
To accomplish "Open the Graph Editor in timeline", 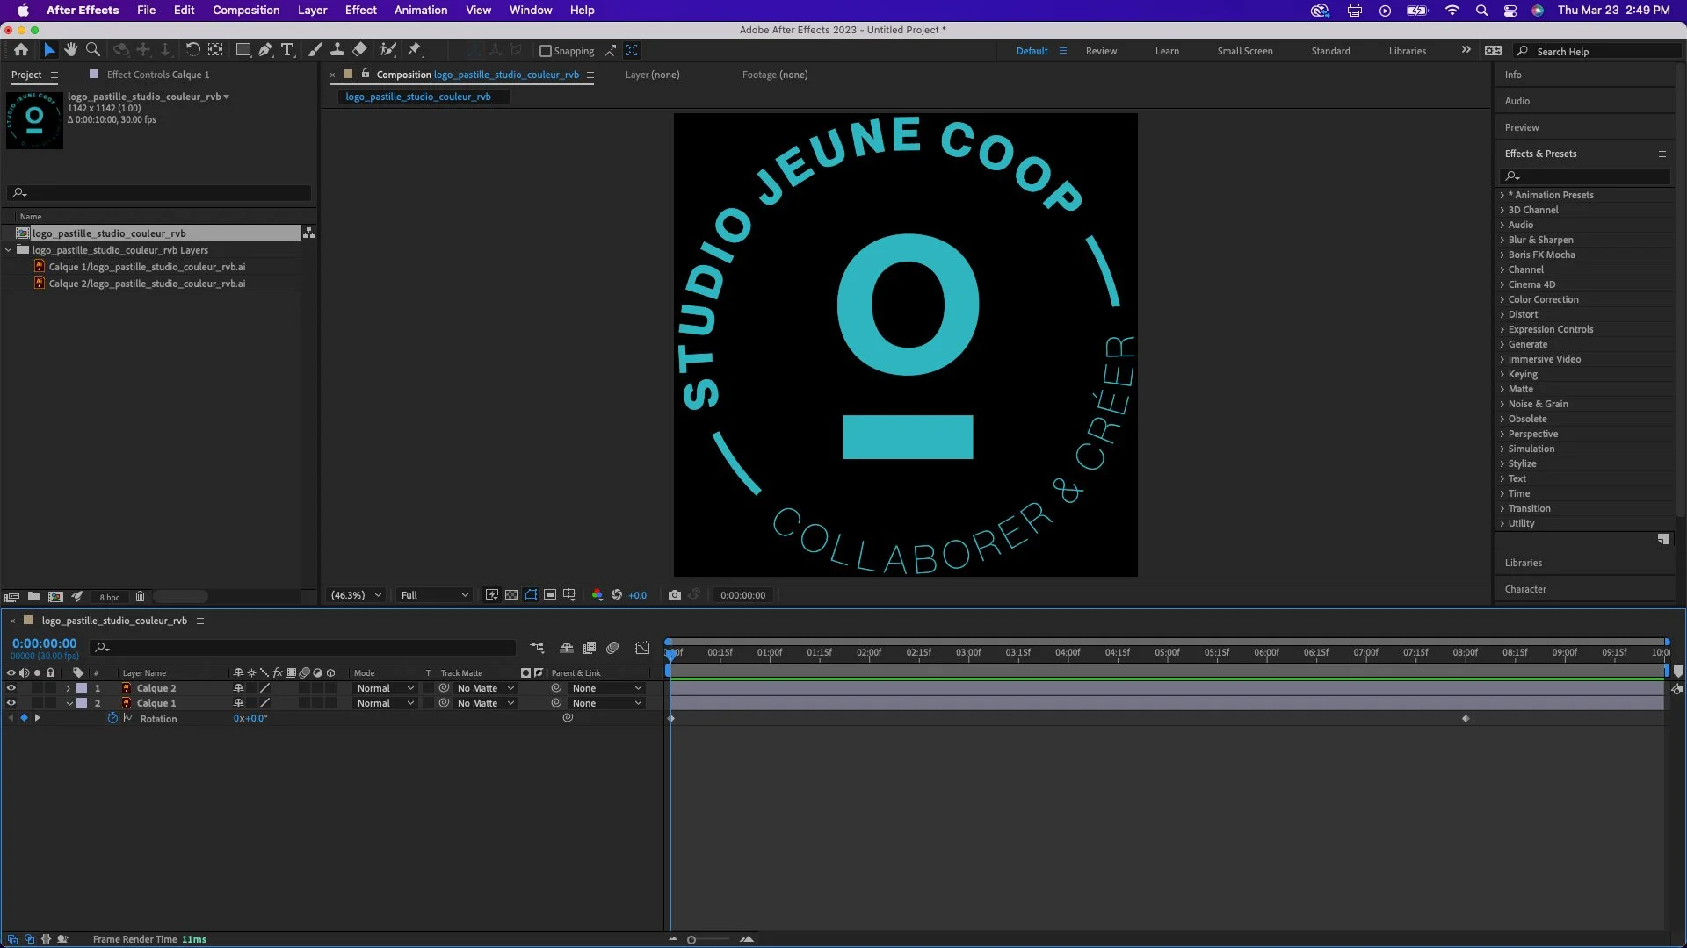I will (643, 648).
